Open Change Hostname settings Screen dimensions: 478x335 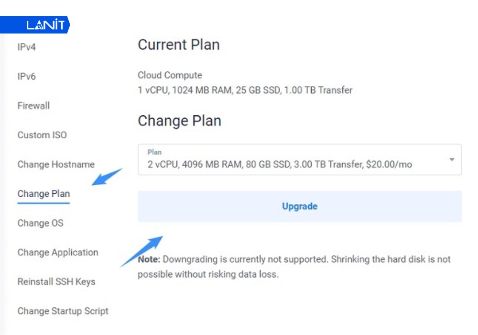[x=55, y=164]
